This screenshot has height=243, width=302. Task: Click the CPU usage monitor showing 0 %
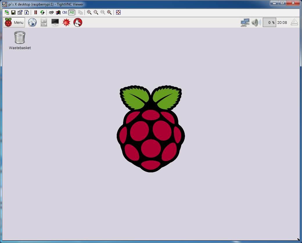(x=269, y=23)
